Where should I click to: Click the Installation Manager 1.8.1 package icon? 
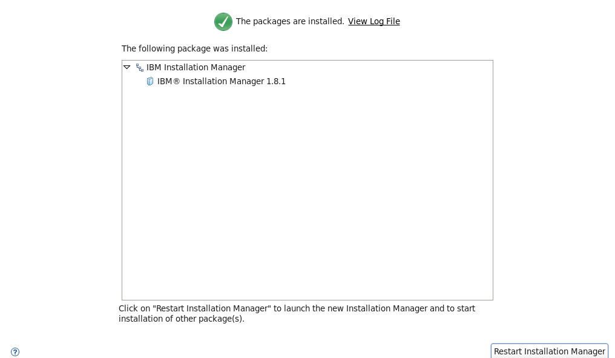tap(150, 81)
